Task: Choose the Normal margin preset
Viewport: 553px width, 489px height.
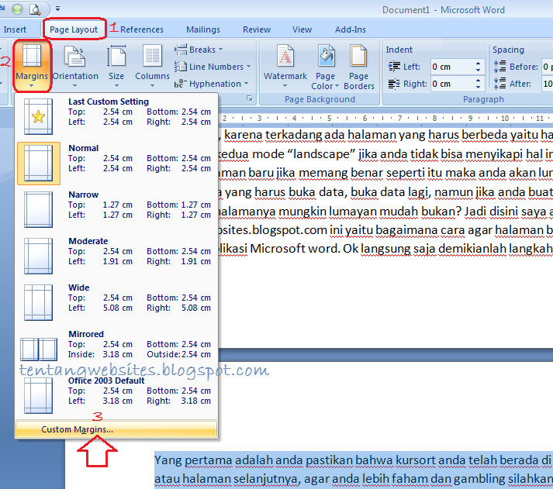Action: tap(116, 164)
